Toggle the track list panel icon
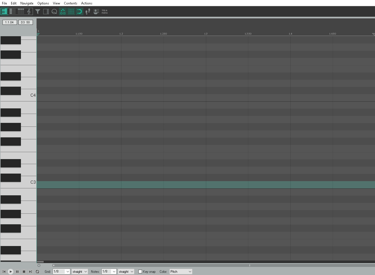 pos(46,11)
